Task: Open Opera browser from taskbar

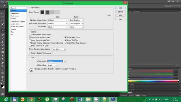Action: click(72, 99)
